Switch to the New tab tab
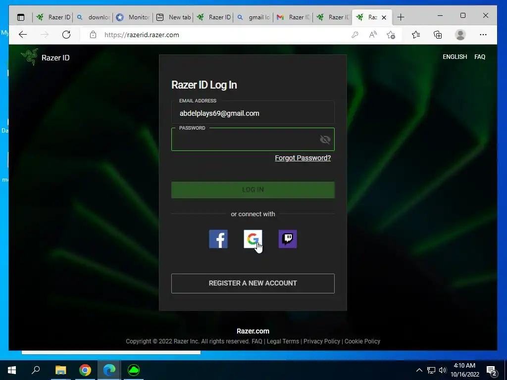The image size is (507, 380). click(173, 17)
